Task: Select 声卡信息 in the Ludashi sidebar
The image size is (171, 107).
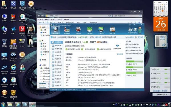Action: [x=57, y=75]
